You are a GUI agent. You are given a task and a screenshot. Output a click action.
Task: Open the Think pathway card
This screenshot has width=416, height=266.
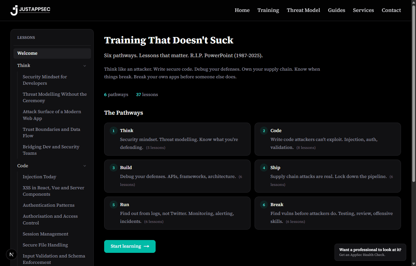coord(177,139)
